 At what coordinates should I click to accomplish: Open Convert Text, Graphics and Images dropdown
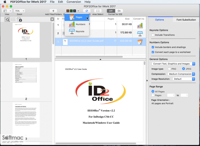173,64
